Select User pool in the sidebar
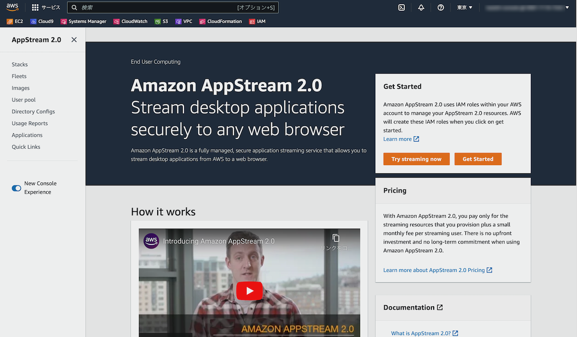 point(24,100)
